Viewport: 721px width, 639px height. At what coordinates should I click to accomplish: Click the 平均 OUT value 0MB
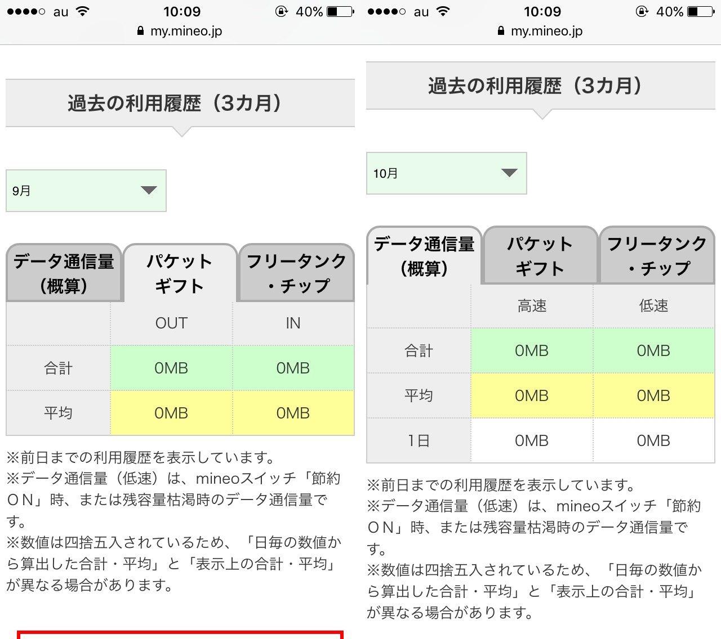tap(171, 413)
